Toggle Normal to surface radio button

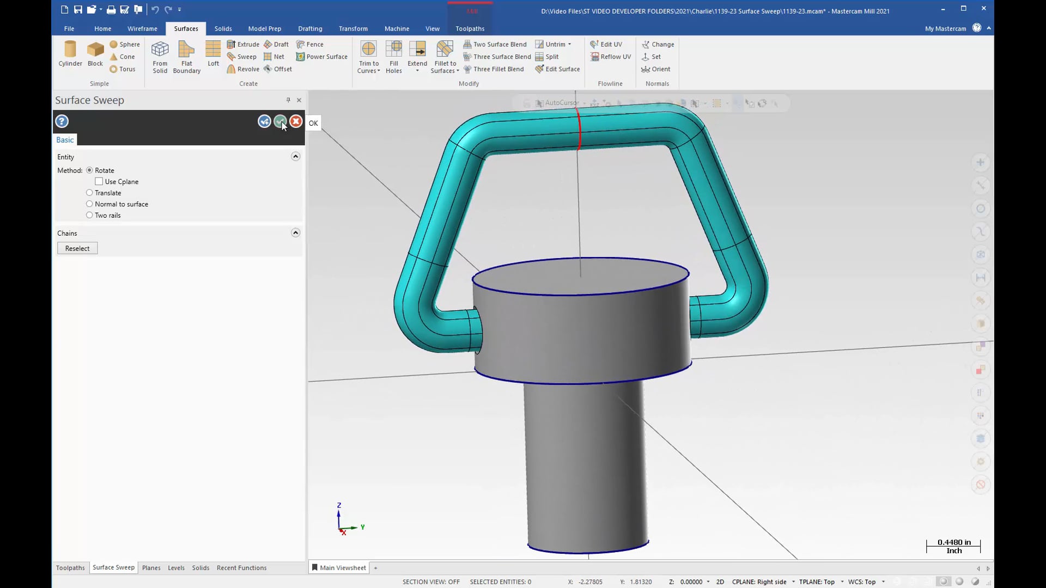tap(89, 204)
